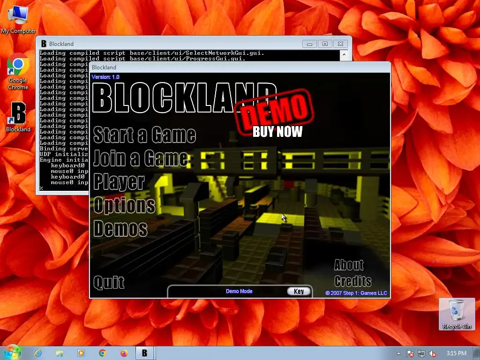Show hidden system tray icons arrow
Image resolution: width=480 pixels, height=360 pixels.
(398, 353)
